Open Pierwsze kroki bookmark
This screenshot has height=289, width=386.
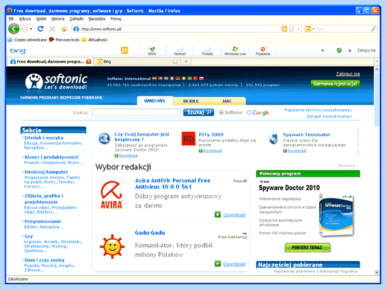pos(64,40)
